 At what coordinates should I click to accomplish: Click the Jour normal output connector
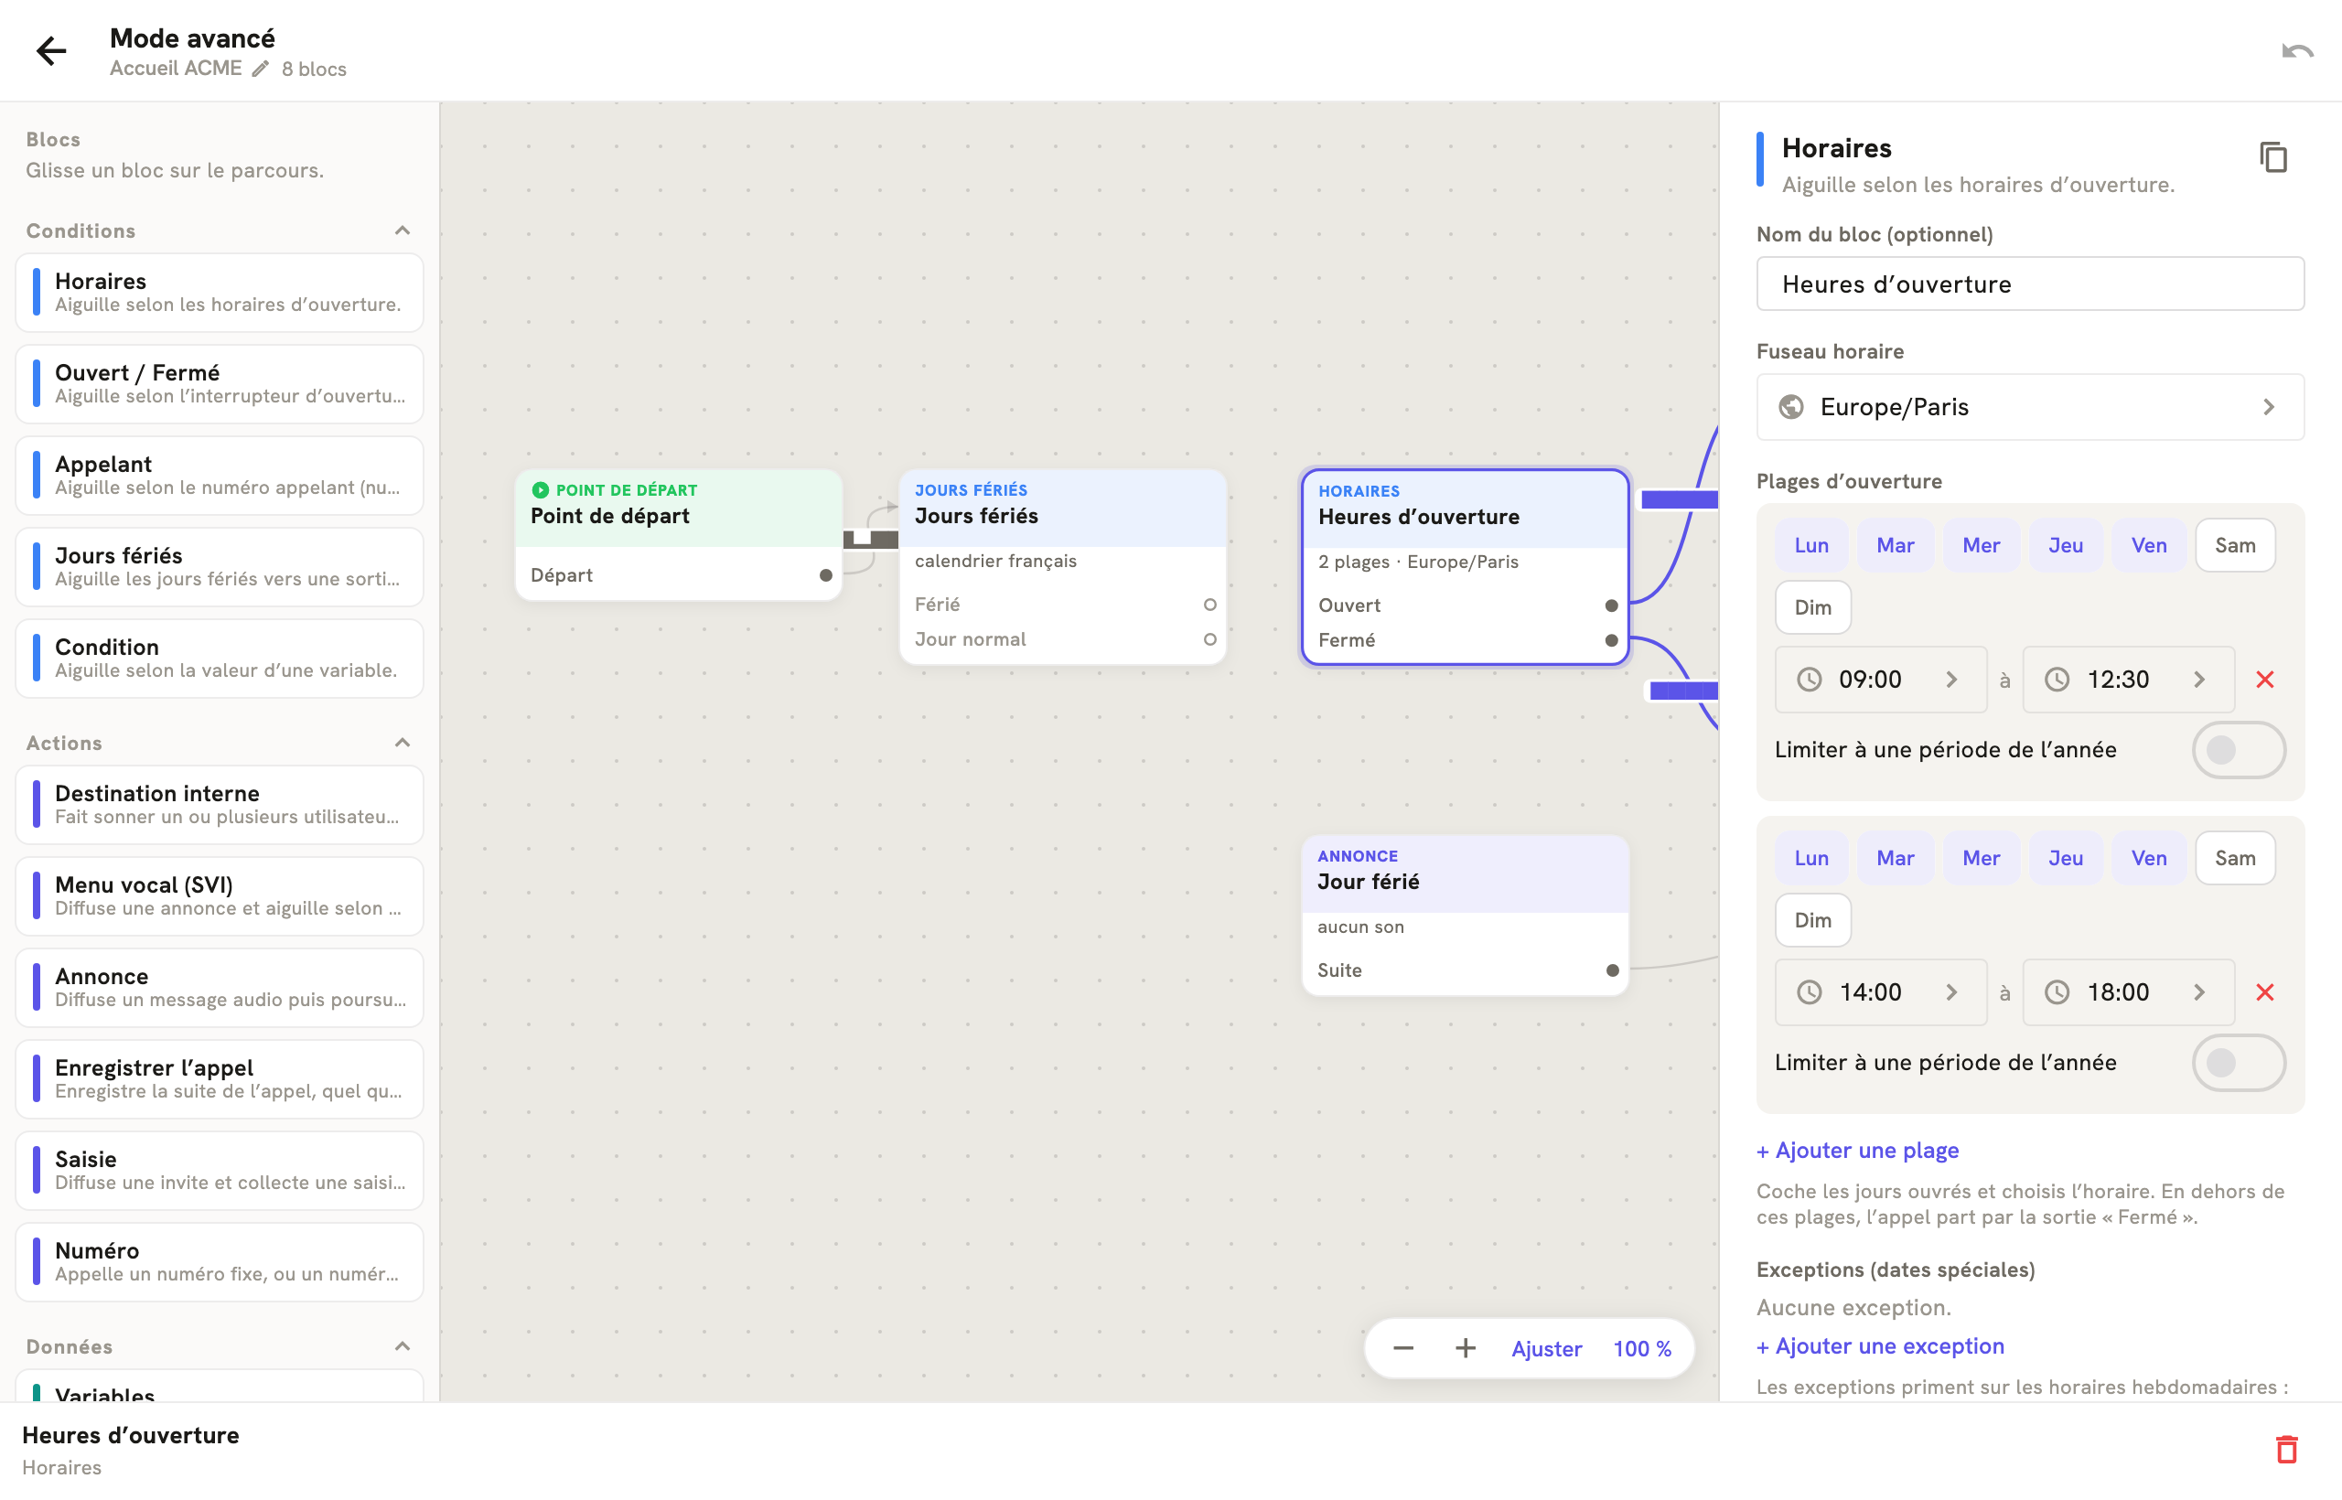pos(1210,640)
